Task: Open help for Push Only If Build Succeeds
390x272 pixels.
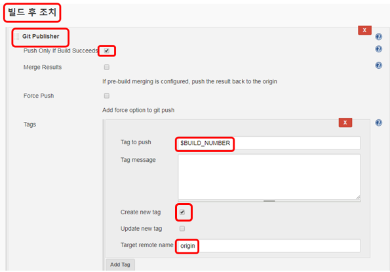Action: [x=379, y=49]
